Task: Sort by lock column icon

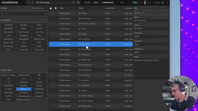Action: [x=51, y=8]
